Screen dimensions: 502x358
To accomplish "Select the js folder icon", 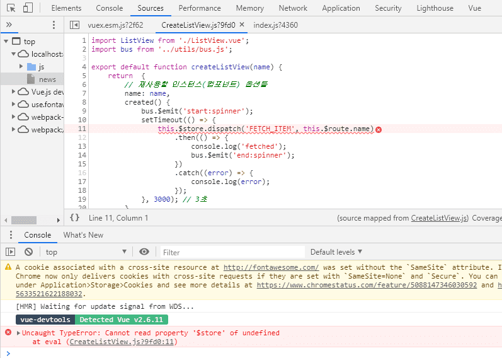I will 31,67.
